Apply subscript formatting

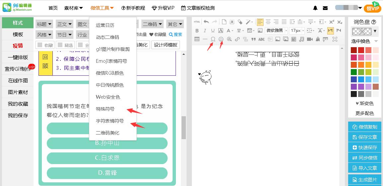(x=340, y=22)
